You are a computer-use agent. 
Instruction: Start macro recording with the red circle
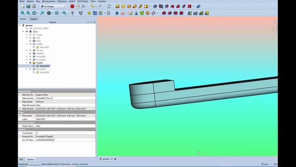(72, 6)
